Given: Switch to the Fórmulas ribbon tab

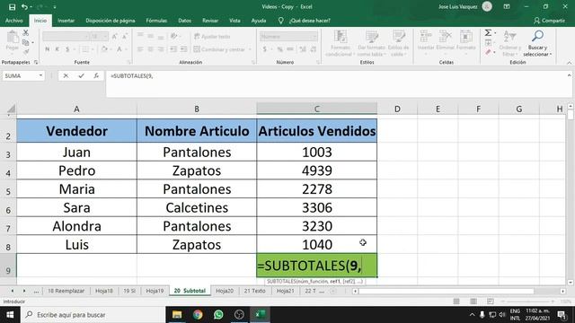Looking at the screenshot, I should [x=156, y=21].
